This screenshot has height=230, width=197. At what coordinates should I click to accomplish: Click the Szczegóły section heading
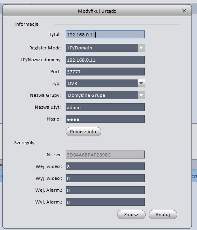coord(24,143)
